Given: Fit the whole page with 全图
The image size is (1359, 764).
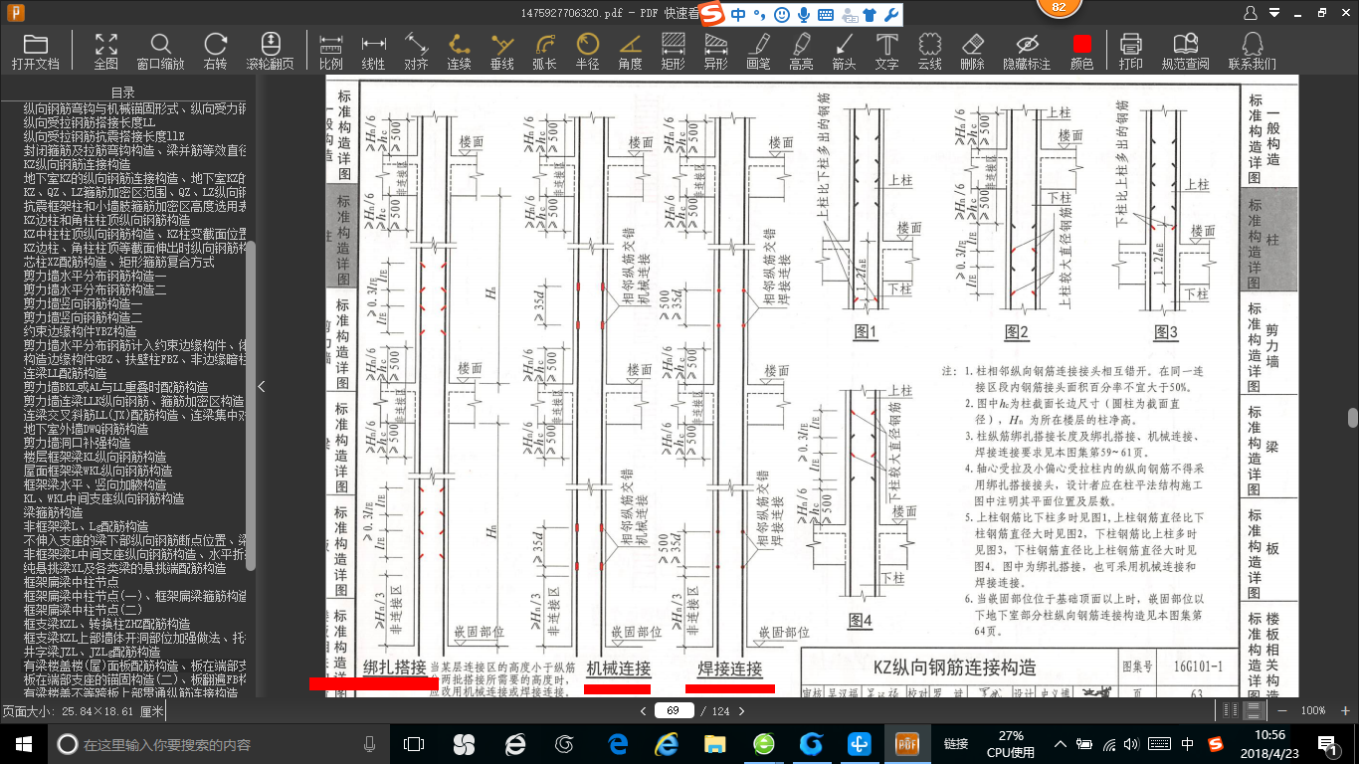Looking at the screenshot, I should [105, 51].
